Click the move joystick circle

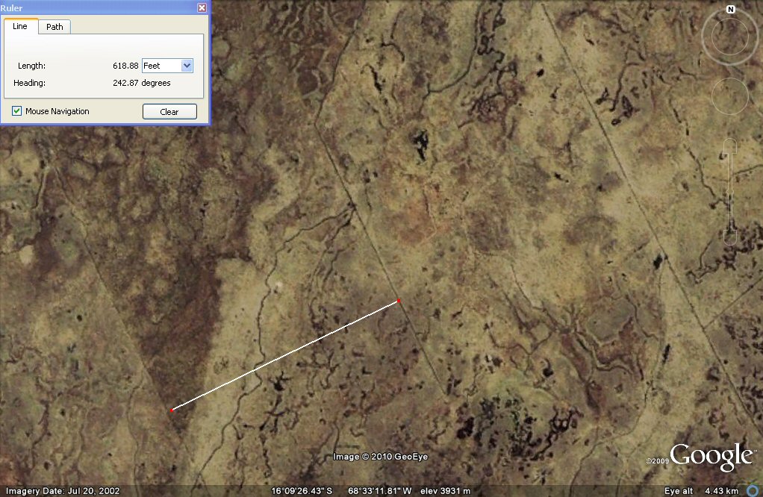729,96
